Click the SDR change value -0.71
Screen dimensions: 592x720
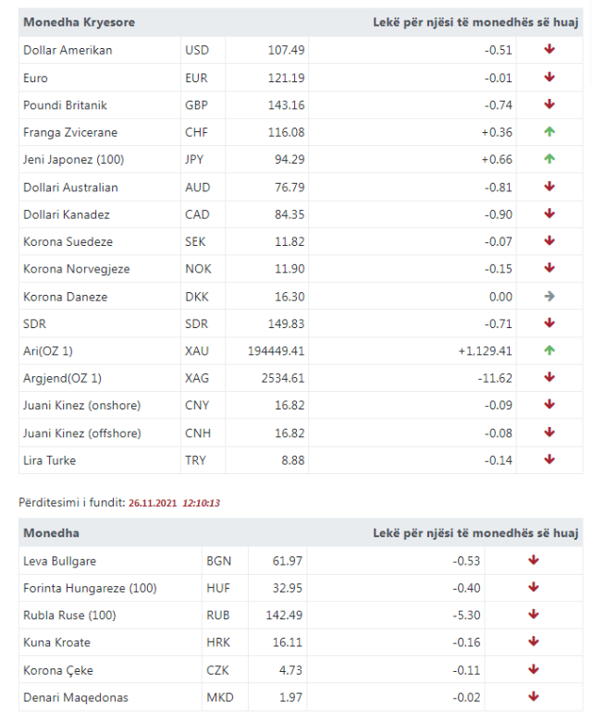pyautogui.click(x=499, y=323)
